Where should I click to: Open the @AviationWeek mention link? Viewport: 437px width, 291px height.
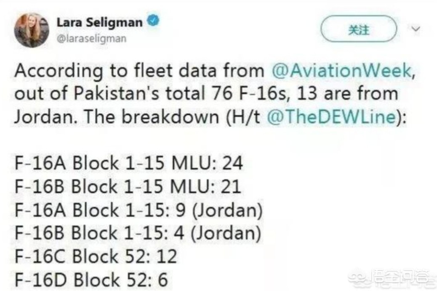[x=341, y=70]
